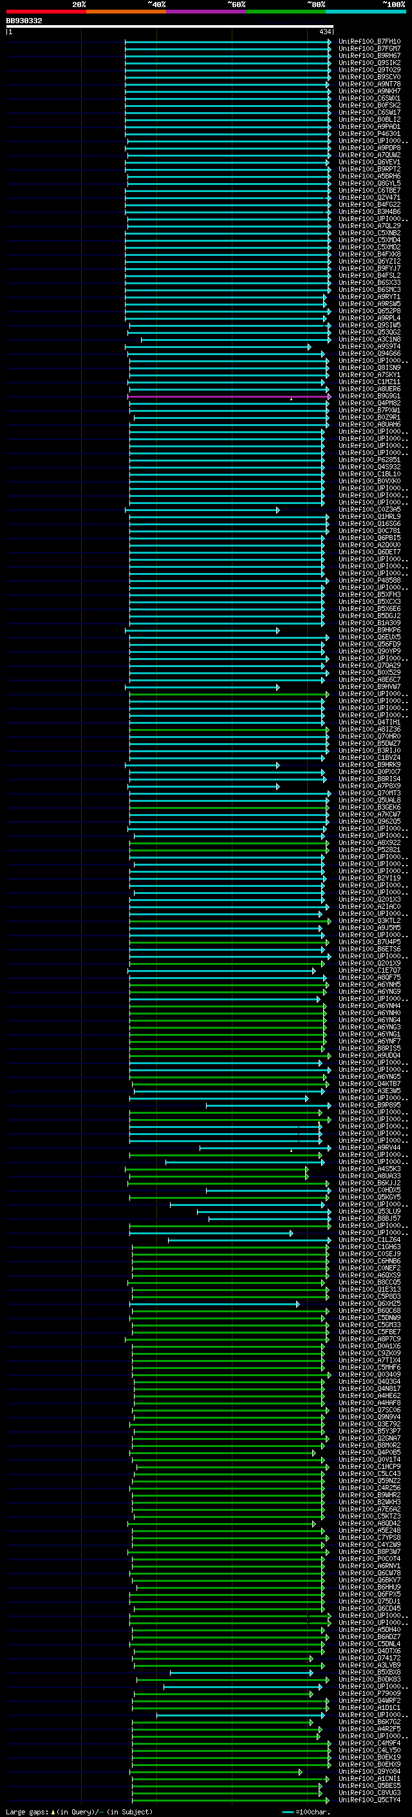Click the single purple alignment bar
The height and width of the screenshot is (1817, 412).
229,397
